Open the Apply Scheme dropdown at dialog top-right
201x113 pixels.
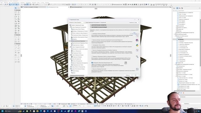134,22
